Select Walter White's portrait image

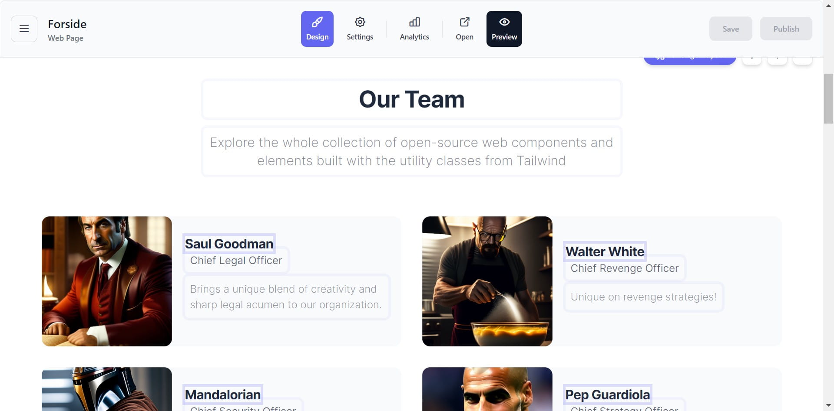coord(487,281)
